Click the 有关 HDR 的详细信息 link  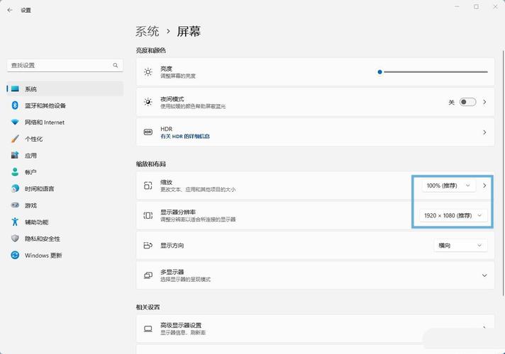185,137
